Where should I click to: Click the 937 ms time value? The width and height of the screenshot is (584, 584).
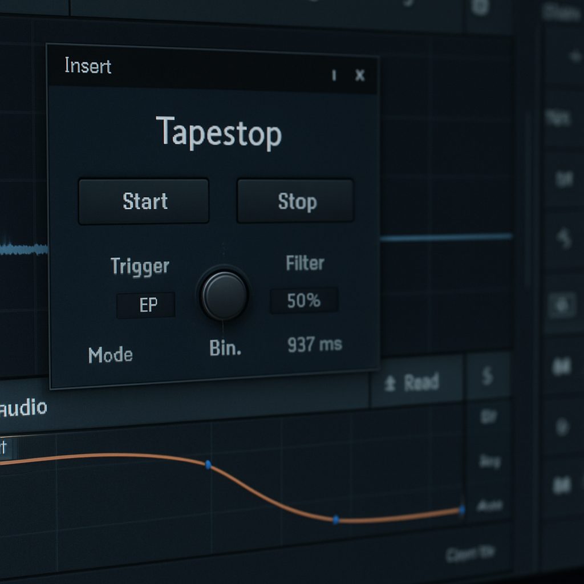tap(314, 344)
